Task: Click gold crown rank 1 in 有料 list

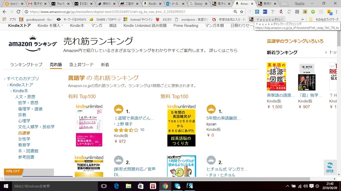Action: pyautogui.click(x=119, y=109)
